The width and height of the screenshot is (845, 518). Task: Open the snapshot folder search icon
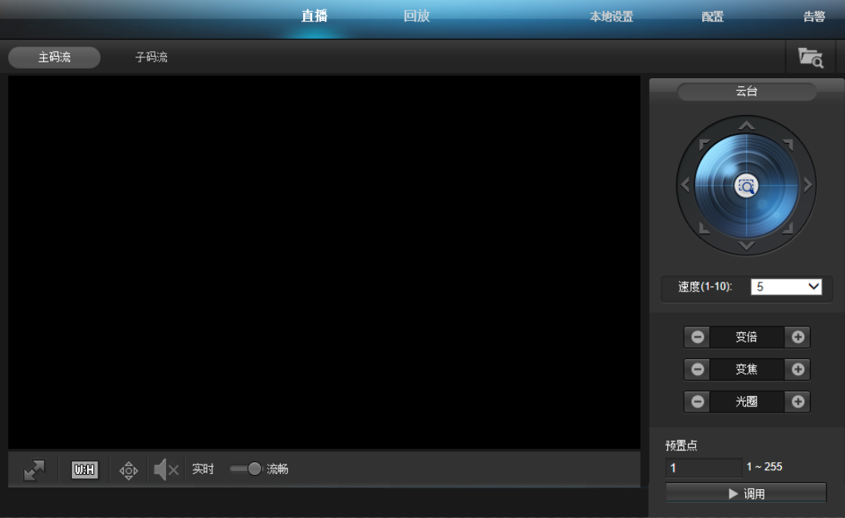pos(809,57)
